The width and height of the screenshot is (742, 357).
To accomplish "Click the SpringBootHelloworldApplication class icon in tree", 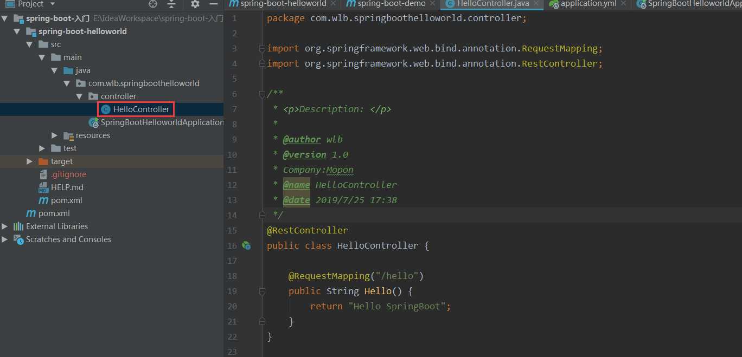I will [94, 122].
